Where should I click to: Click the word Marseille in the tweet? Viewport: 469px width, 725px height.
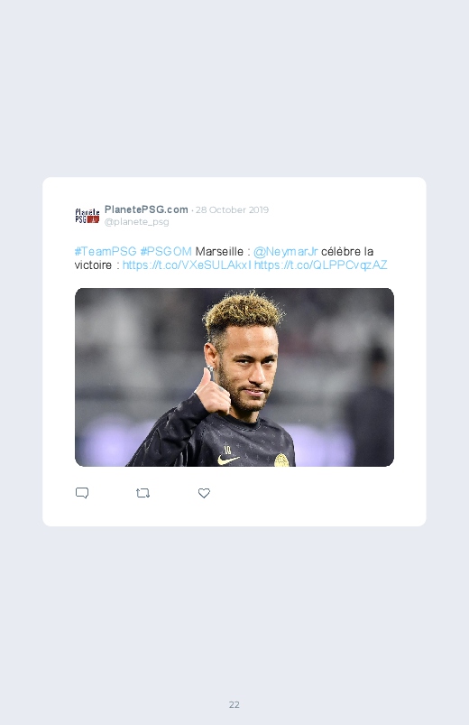pyautogui.click(x=219, y=252)
